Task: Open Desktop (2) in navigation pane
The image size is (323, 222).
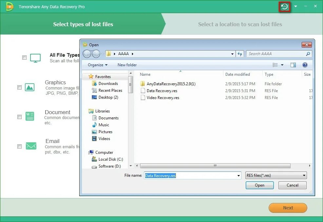Action: (108, 97)
